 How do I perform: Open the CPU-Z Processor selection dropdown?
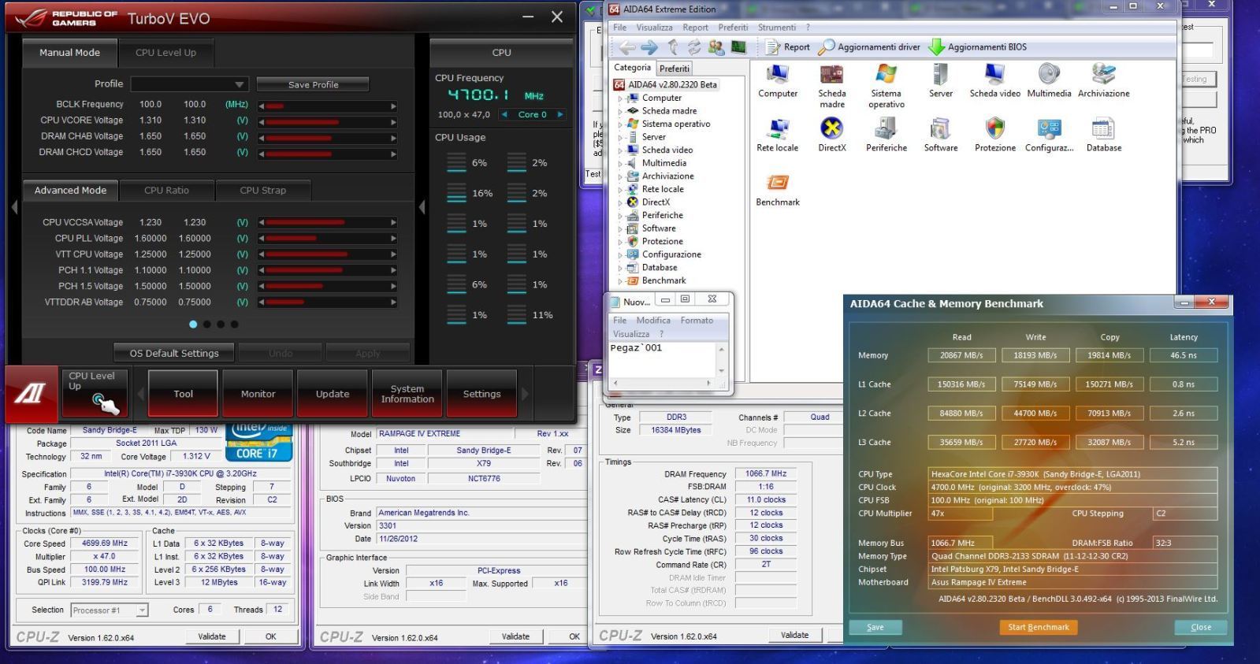[x=110, y=610]
